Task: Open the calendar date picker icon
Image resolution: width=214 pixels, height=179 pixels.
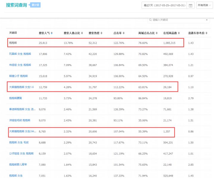Action: (x=191, y=5)
